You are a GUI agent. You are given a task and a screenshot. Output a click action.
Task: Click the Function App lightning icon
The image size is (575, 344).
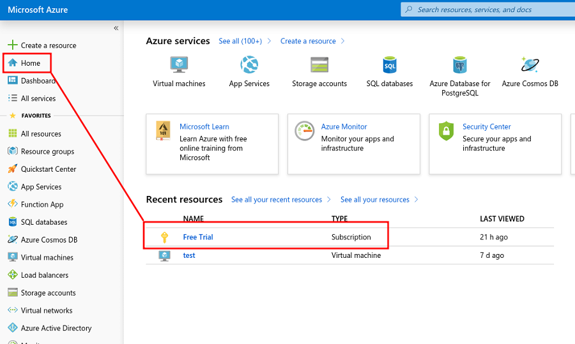point(13,204)
